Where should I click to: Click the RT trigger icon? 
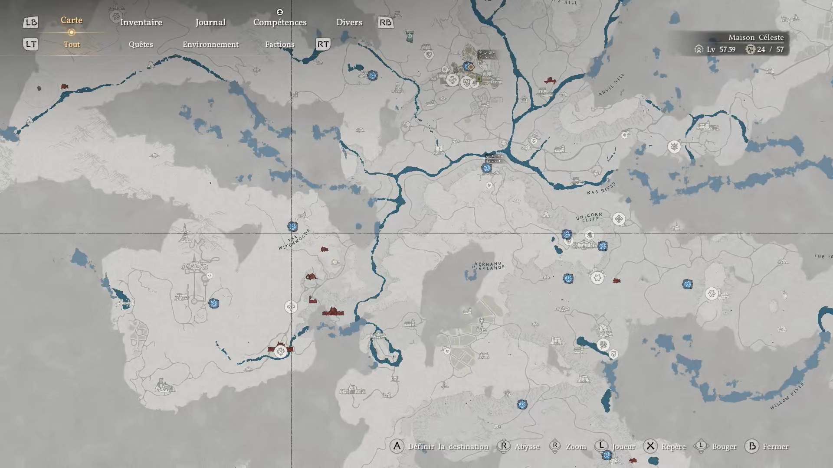tap(323, 44)
